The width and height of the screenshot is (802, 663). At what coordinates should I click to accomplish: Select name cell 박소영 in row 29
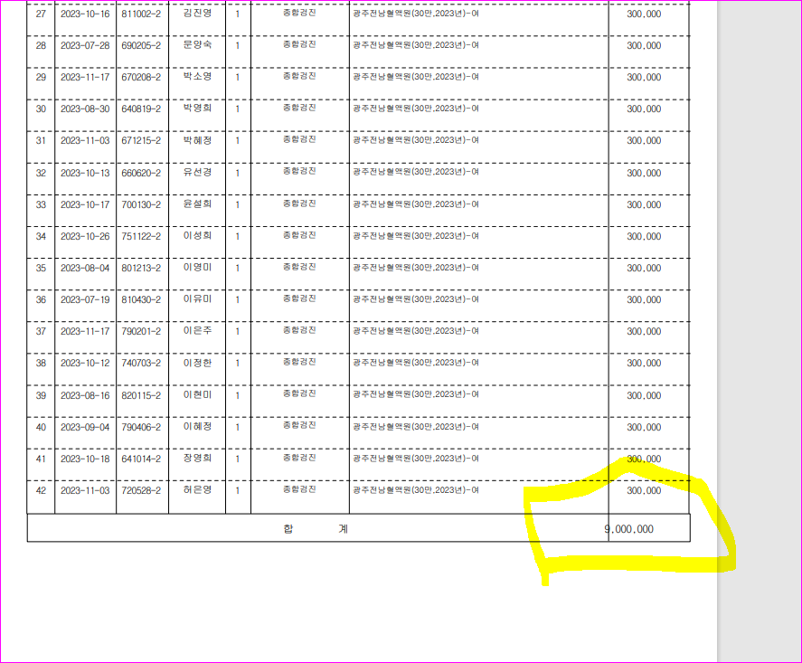pyautogui.click(x=197, y=77)
